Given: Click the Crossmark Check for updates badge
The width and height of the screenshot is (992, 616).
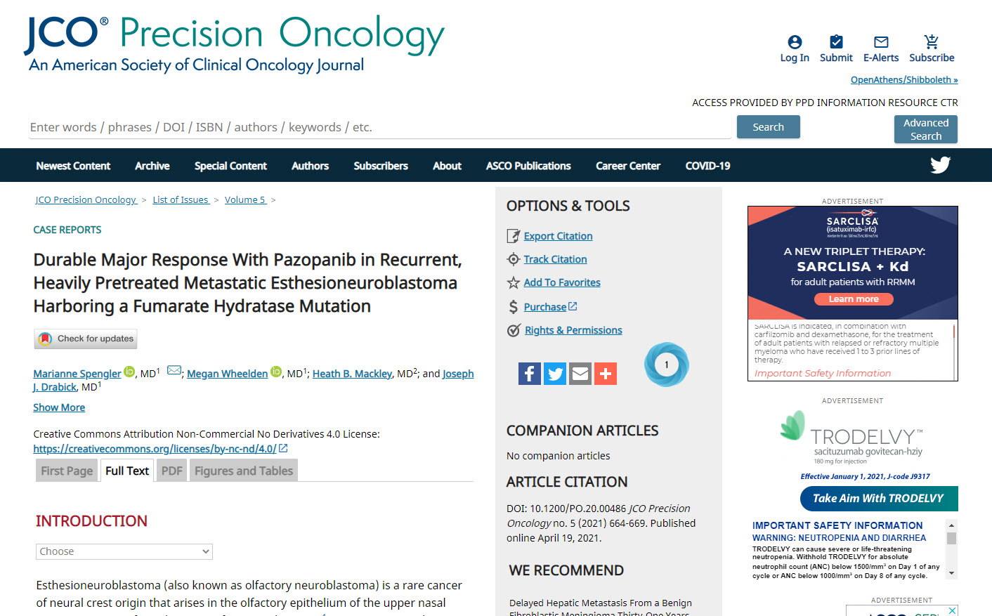Looking at the screenshot, I should [x=86, y=339].
